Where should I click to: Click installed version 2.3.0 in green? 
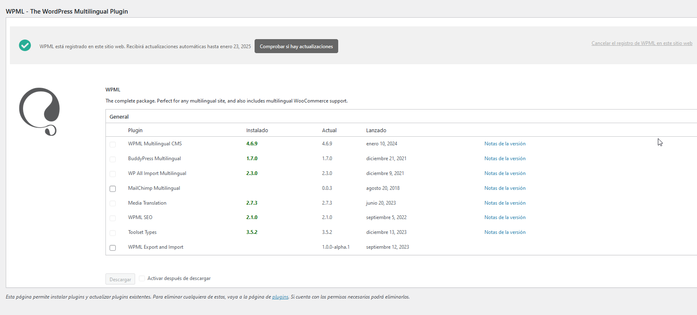tap(252, 173)
